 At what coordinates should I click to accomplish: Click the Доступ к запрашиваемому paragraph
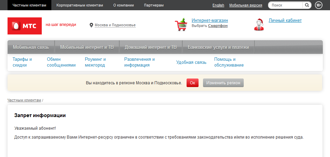(x=159, y=138)
